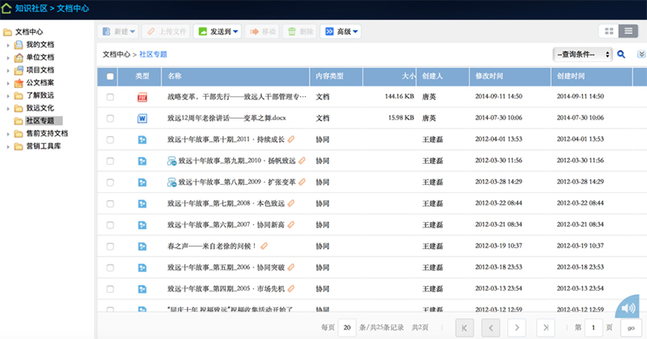Toggle the select-all checkbox in header
The width and height of the screenshot is (647, 339).
[110, 77]
